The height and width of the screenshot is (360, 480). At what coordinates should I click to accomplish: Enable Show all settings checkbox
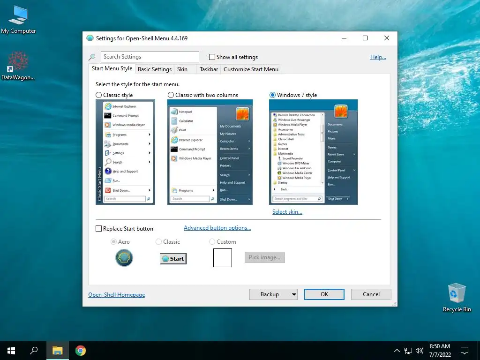[212, 57]
